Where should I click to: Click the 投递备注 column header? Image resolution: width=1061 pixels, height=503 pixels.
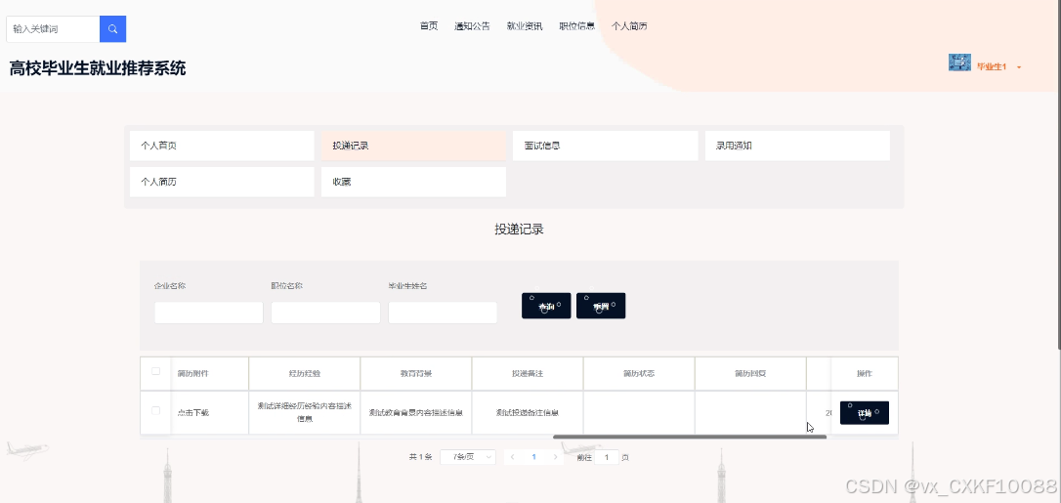pyautogui.click(x=528, y=373)
